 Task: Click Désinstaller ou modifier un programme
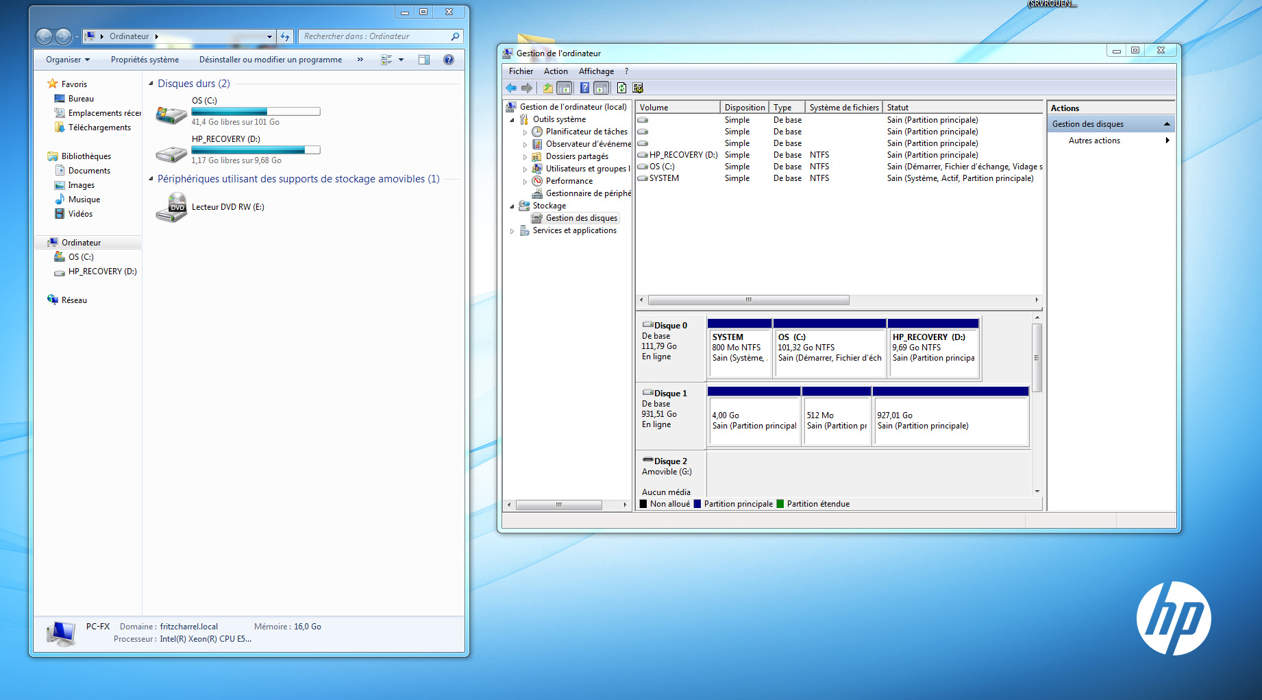point(271,60)
